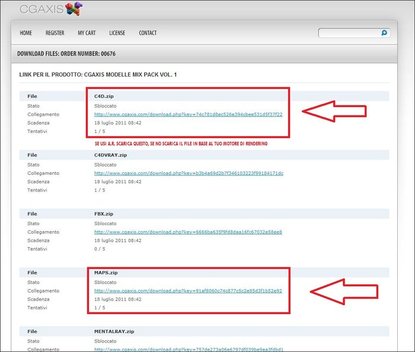Open the FBX.zip download link
The width and height of the screenshot is (415, 352).
click(188, 232)
